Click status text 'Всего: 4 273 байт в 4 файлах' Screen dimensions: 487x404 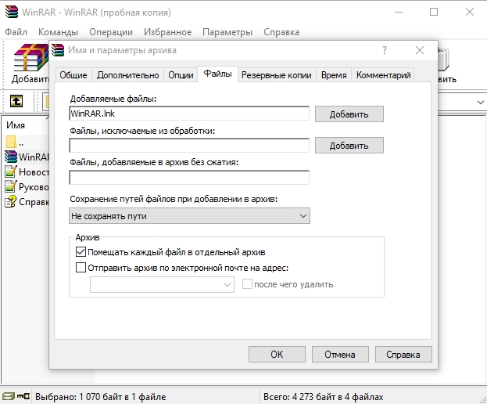324,397
